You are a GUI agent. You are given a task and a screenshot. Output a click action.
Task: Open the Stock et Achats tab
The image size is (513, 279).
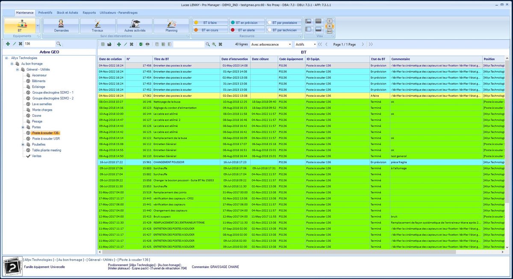68,12
